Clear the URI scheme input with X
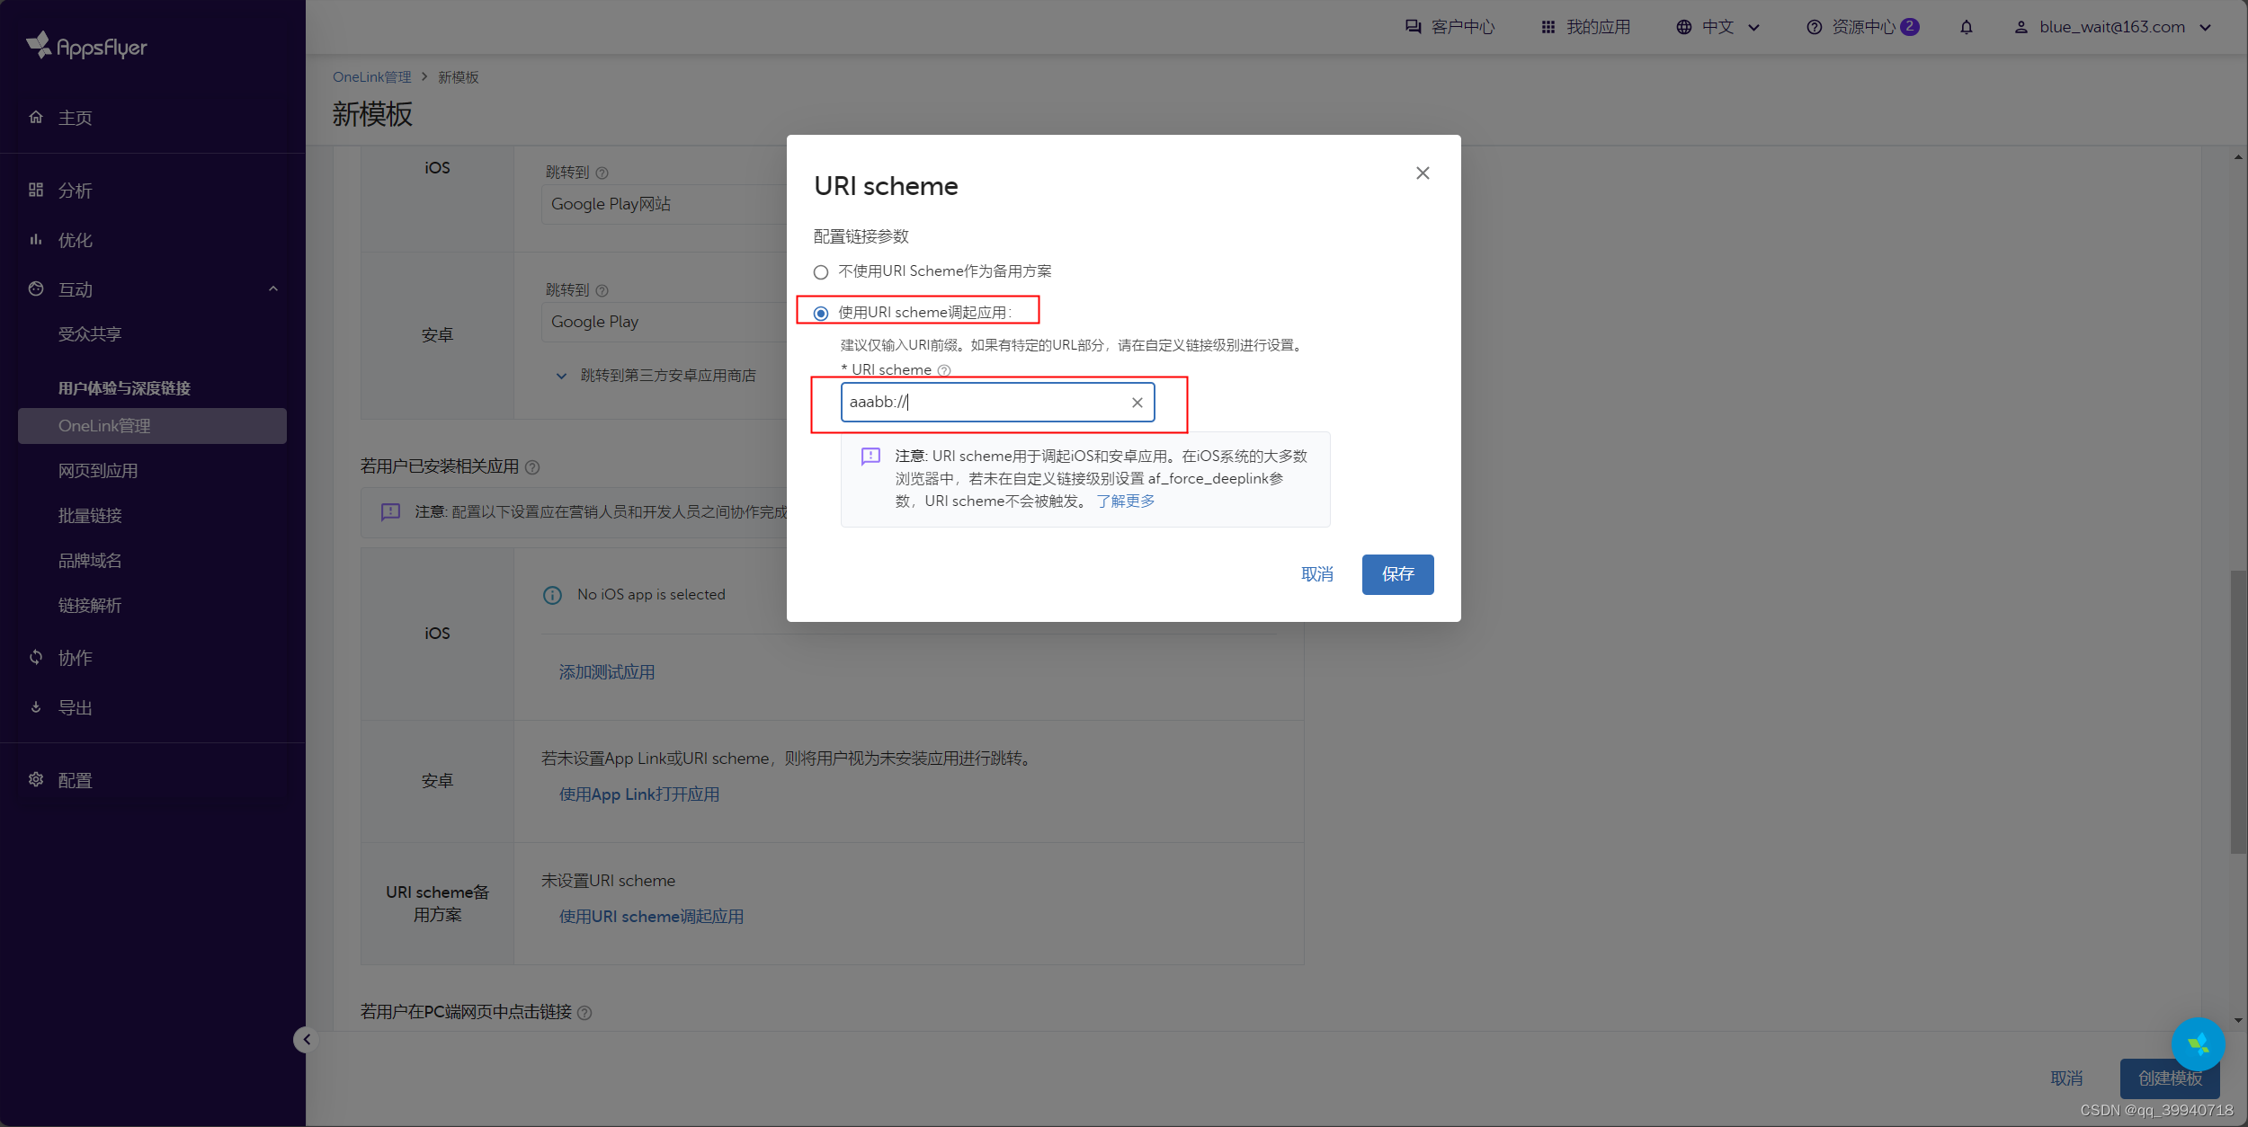Viewport: 2248px width, 1127px height. click(x=1137, y=402)
